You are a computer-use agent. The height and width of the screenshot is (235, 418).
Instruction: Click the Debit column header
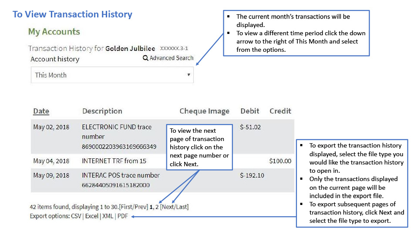coord(249,111)
